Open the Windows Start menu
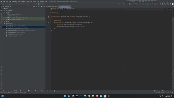 pyautogui.click(x=65, y=96)
